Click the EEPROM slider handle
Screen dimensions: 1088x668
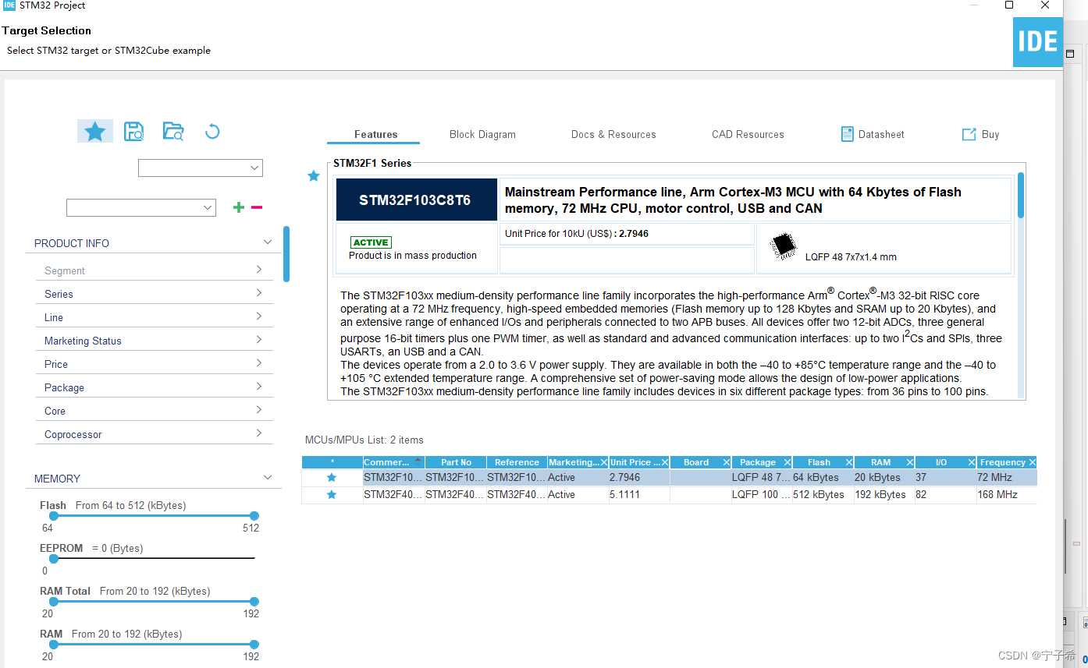pos(53,559)
